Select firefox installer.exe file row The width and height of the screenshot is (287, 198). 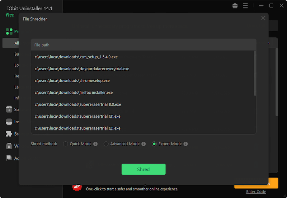click(x=142, y=93)
